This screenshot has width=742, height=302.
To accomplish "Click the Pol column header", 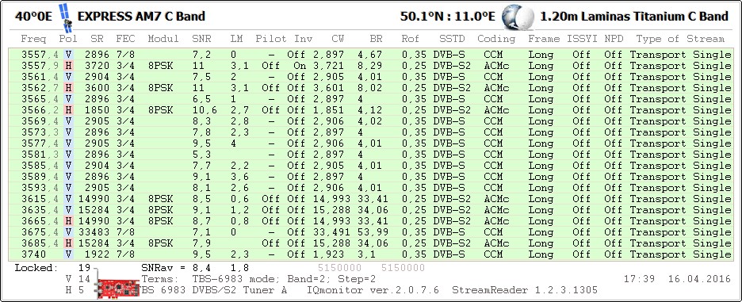I will (69, 39).
